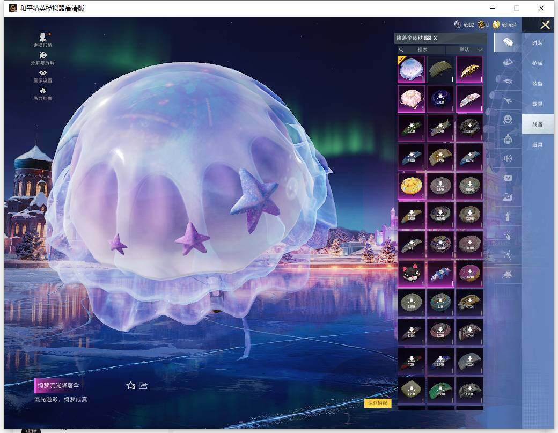The image size is (558, 433).
Task: Select the black cat parachute thumbnail
Action: click(412, 274)
